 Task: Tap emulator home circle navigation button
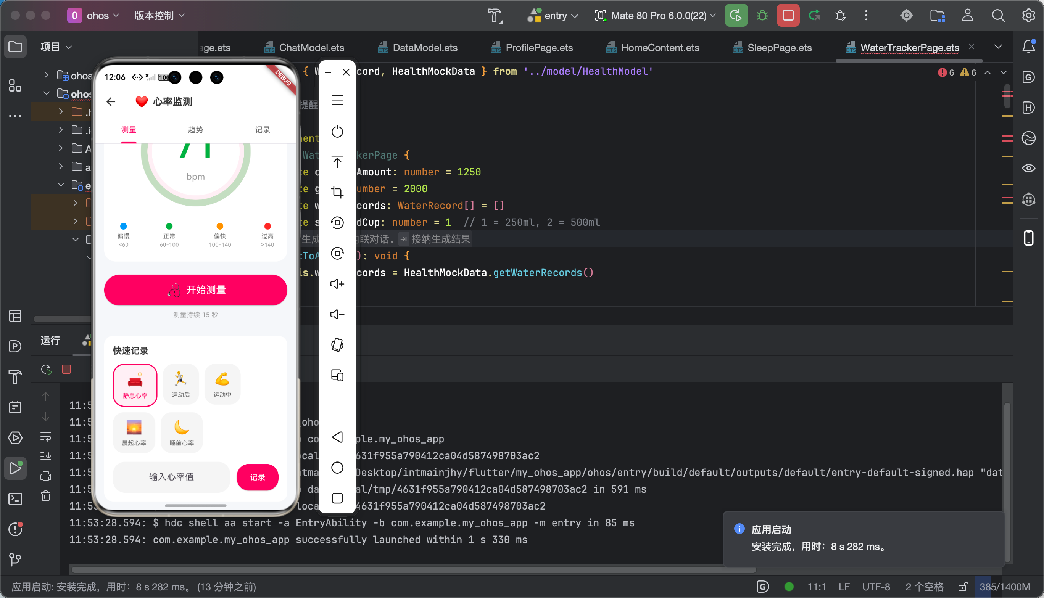tap(337, 468)
